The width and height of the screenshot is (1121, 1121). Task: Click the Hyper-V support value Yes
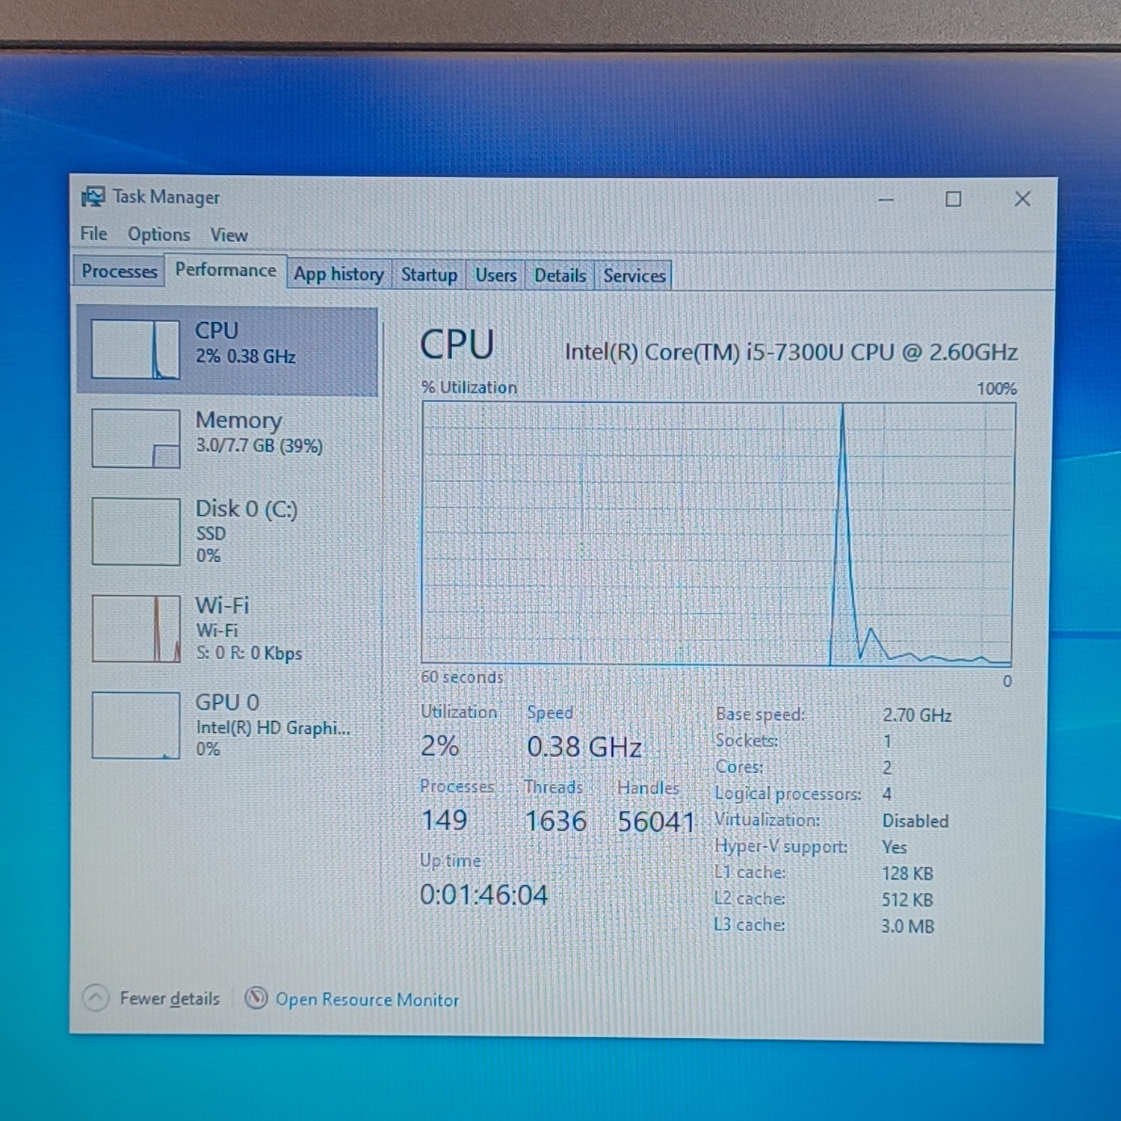[895, 847]
